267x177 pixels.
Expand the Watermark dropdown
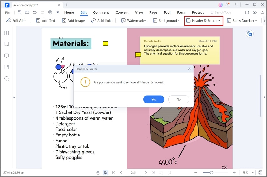point(134,21)
